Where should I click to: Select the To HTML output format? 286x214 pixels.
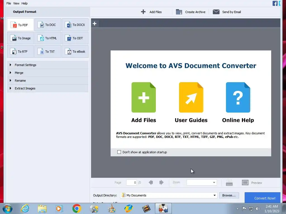(x=48, y=38)
